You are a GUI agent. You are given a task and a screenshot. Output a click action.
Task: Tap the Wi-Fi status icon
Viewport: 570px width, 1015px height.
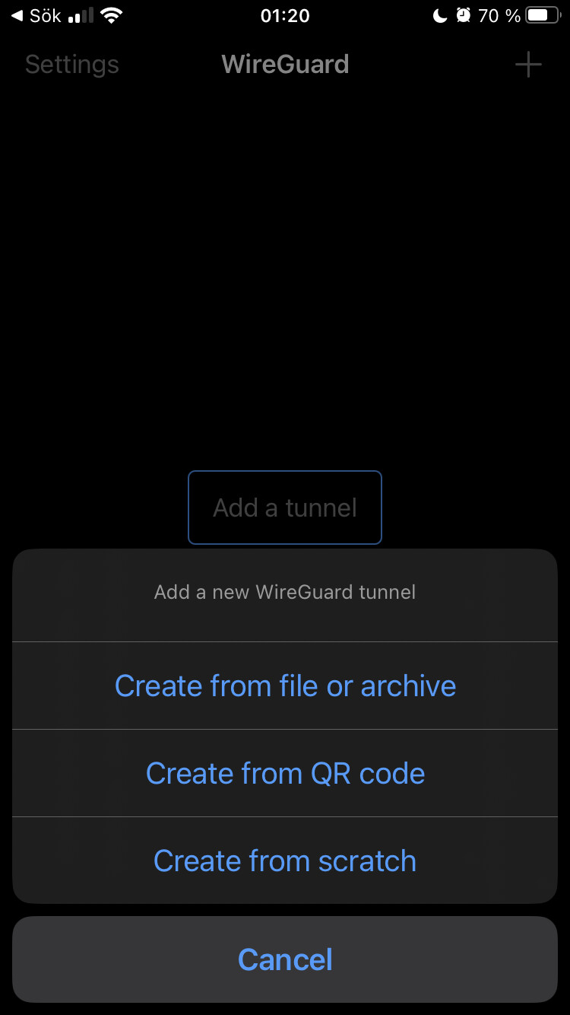[x=112, y=16]
